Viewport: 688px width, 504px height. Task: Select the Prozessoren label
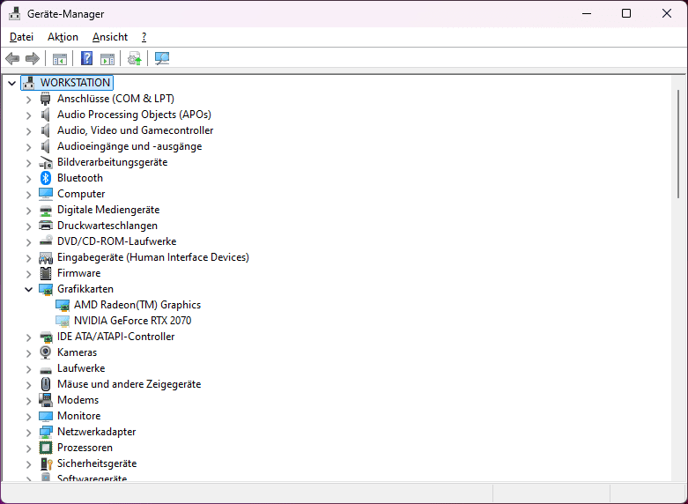coord(85,448)
